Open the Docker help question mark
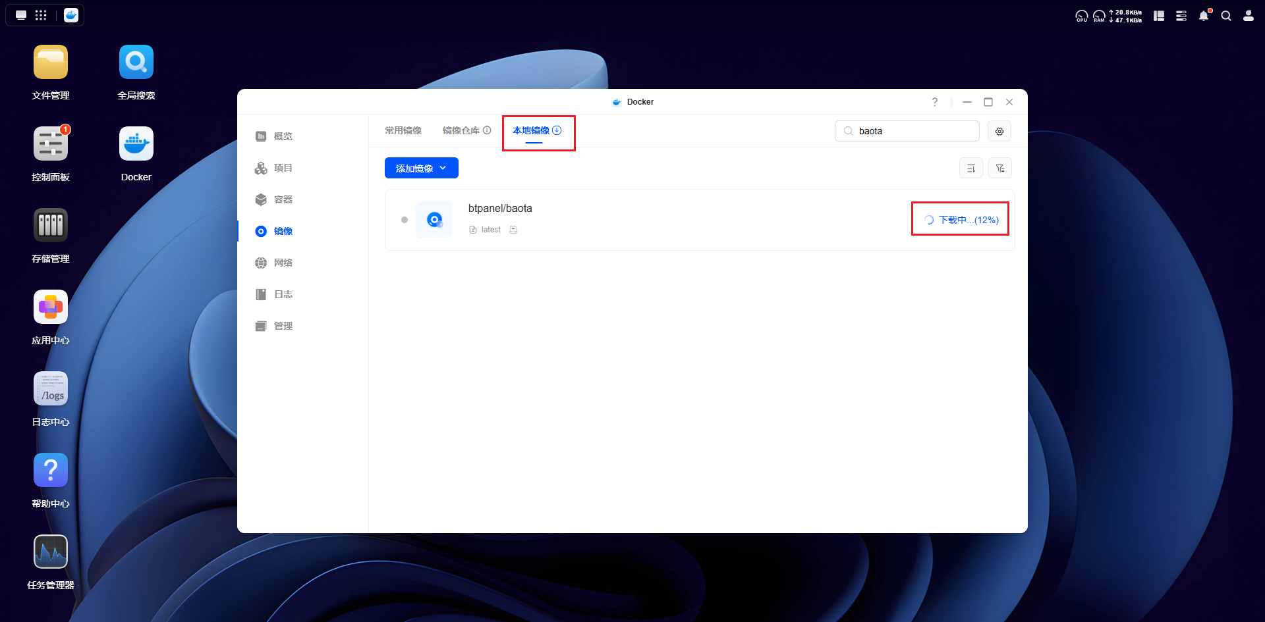The height and width of the screenshot is (622, 1265). coord(934,102)
